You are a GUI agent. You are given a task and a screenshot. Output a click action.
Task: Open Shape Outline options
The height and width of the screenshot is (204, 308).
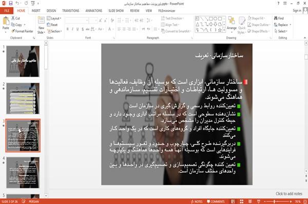click(259, 25)
